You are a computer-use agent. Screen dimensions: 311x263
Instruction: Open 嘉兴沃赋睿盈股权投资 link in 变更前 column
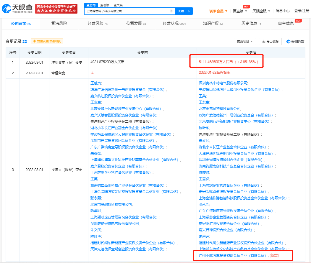pyautogui.click(x=124, y=115)
